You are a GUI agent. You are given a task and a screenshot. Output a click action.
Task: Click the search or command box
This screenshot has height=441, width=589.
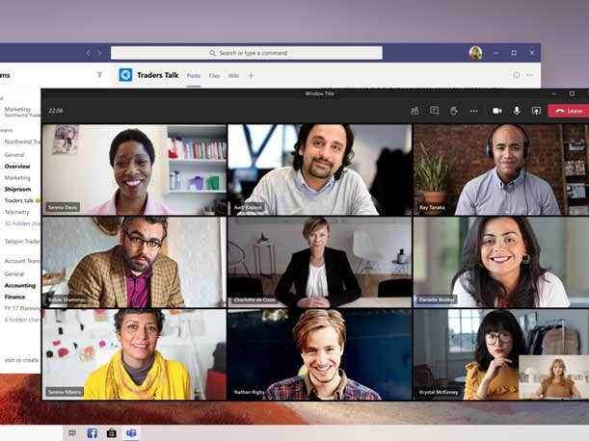click(246, 53)
